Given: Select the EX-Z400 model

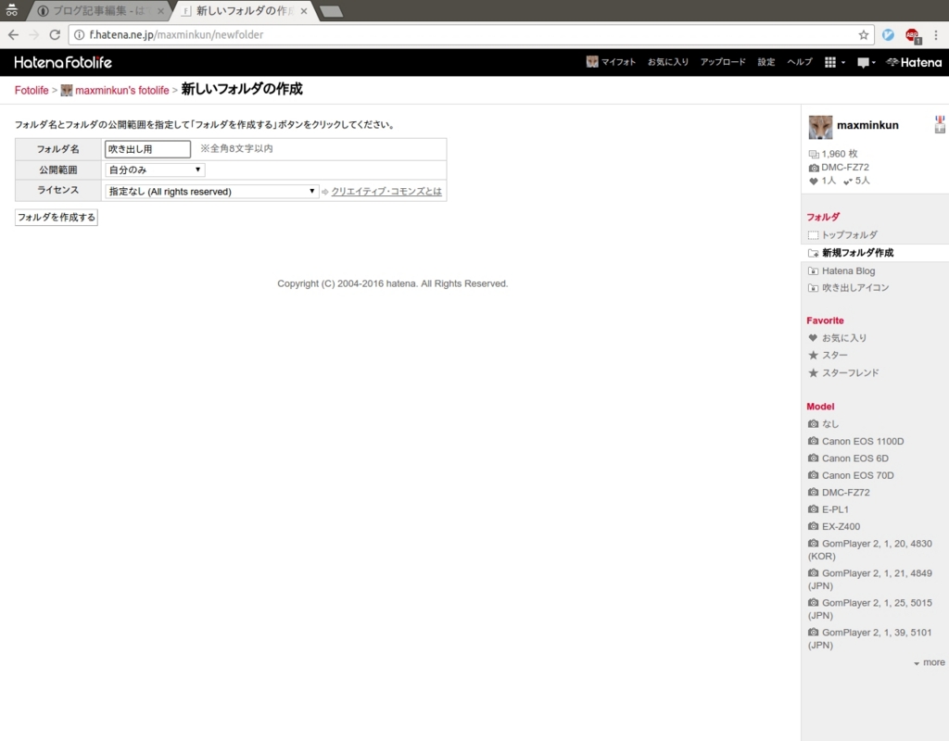Looking at the screenshot, I should point(841,526).
